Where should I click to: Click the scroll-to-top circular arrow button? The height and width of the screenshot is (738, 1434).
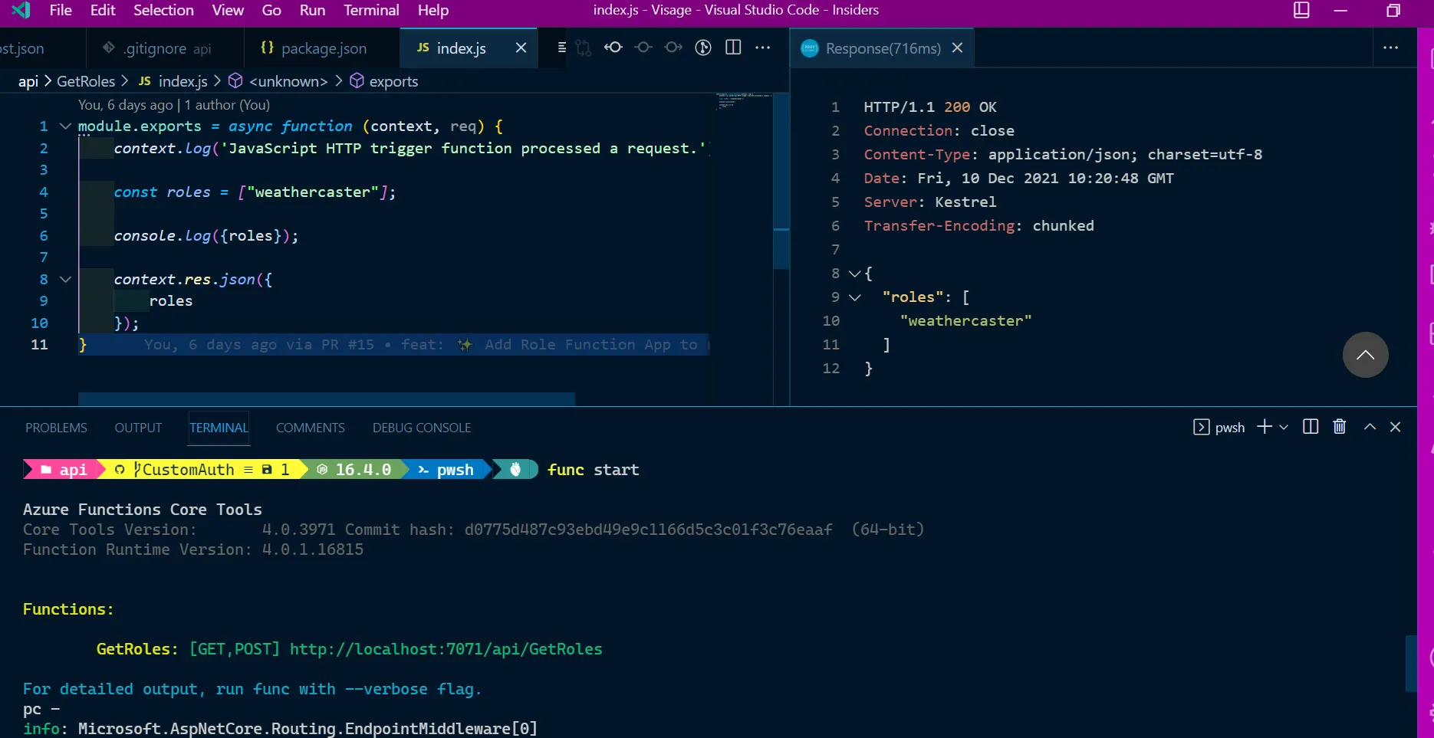pos(1365,355)
